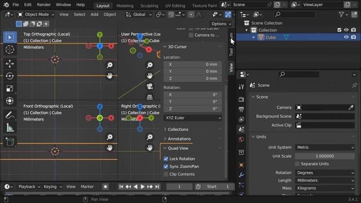This screenshot has height=203, width=361.
Task: Select the Select Box tool
Action: click(x=10, y=37)
